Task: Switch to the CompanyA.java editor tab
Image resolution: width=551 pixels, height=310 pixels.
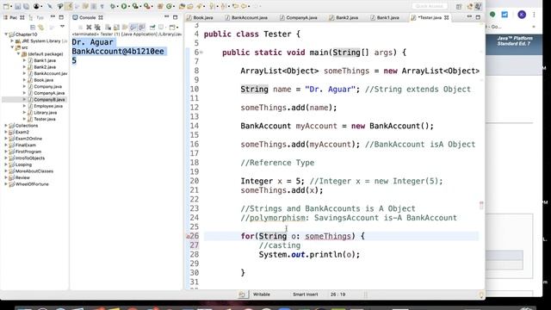Action: pos(299,17)
